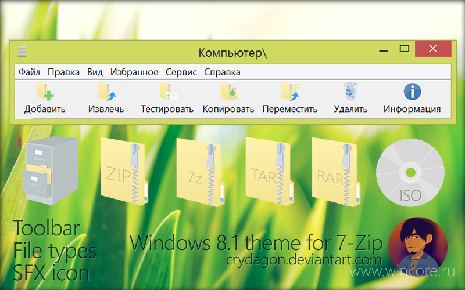Close the Компьютер\ window with red X
This screenshot has width=465, height=290.
[433, 49]
